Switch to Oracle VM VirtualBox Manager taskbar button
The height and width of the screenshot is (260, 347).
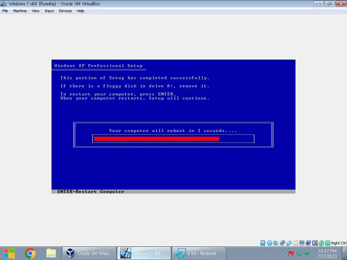(89, 253)
